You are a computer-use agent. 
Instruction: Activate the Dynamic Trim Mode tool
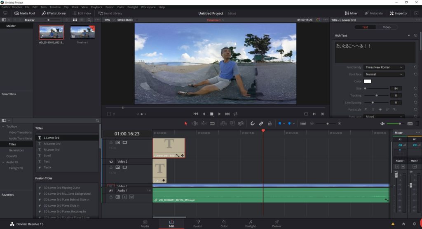click(x=204, y=123)
